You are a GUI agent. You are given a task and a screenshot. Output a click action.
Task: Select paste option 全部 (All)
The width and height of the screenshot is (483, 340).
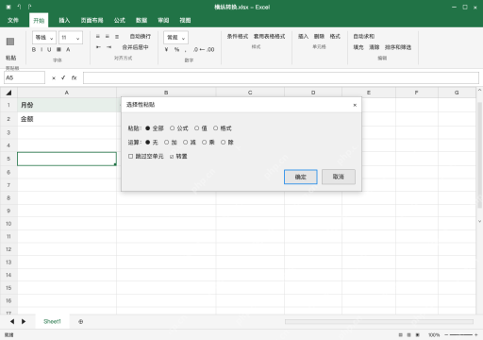click(x=155, y=128)
